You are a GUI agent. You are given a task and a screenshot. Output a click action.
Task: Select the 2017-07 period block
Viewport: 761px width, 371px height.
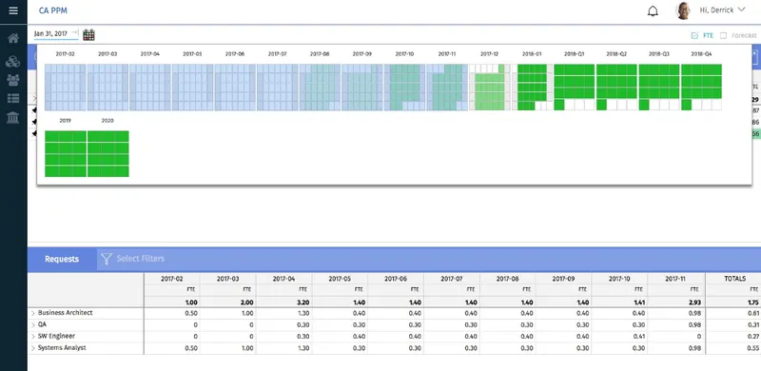(x=277, y=87)
